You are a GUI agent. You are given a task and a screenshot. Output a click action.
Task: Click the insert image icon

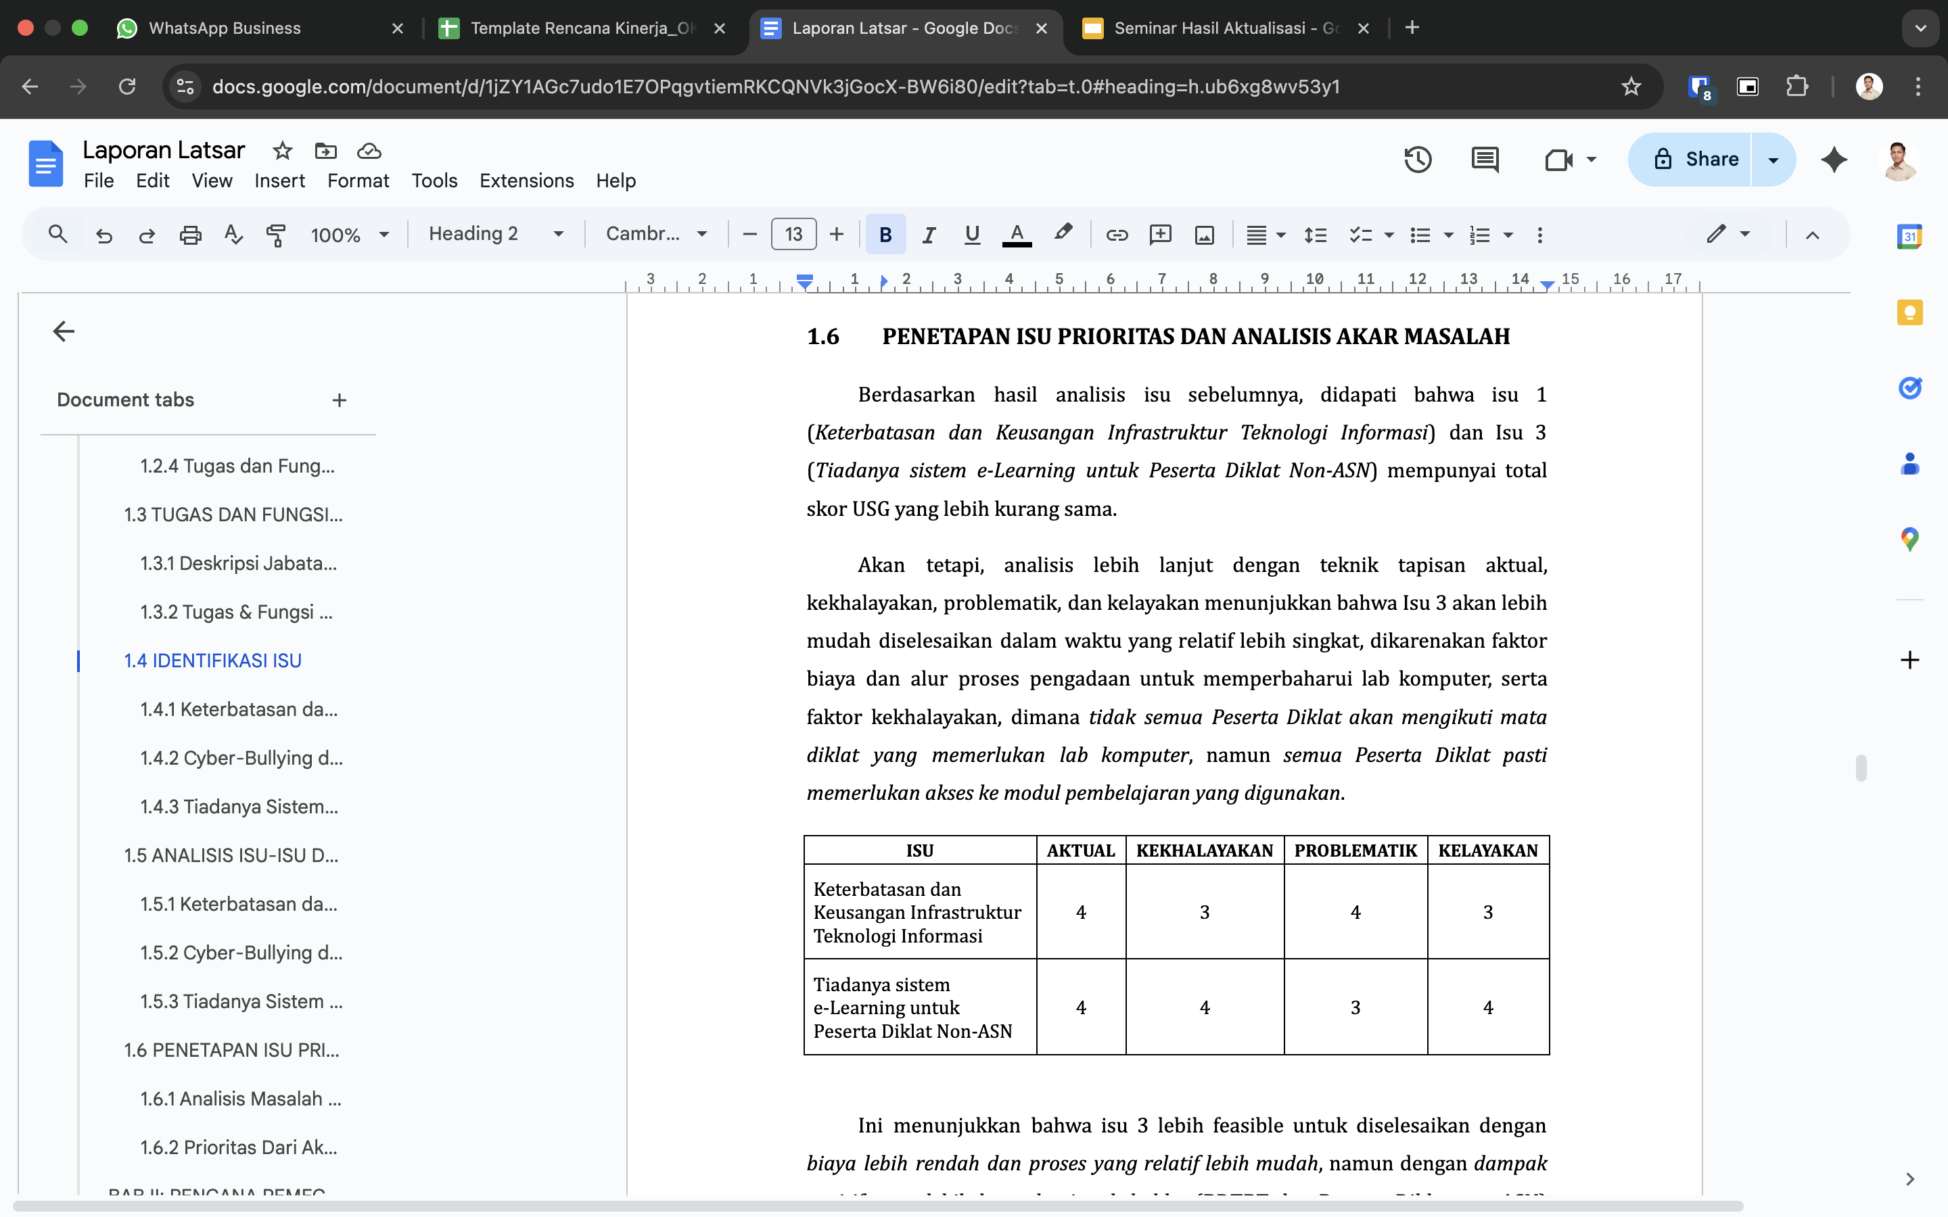(x=1204, y=234)
